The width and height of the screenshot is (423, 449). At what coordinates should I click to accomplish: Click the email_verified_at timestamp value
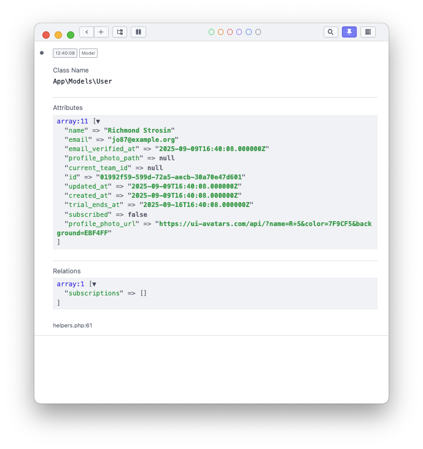(x=212, y=149)
